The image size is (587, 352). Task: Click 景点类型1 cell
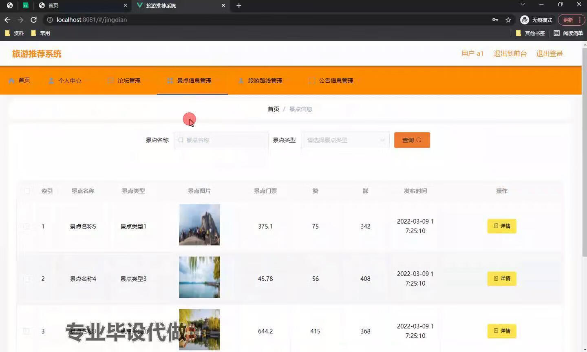133,226
